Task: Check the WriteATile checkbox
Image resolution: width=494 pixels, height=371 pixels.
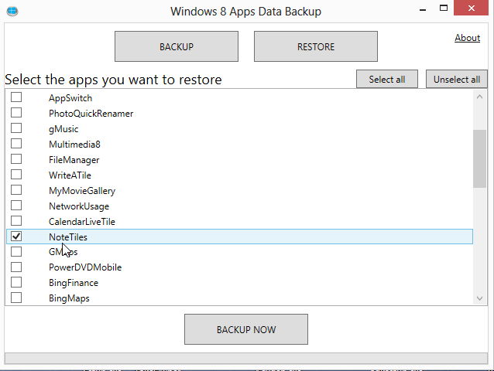Action: coord(16,174)
